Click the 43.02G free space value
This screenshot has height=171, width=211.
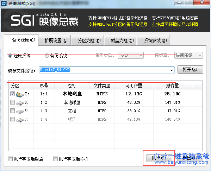tap(134, 102)
